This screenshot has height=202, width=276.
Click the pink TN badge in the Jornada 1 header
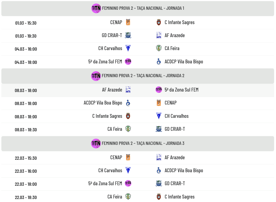tap(96, 8)
